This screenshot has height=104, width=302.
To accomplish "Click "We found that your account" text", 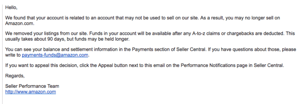I will point(31,18).
